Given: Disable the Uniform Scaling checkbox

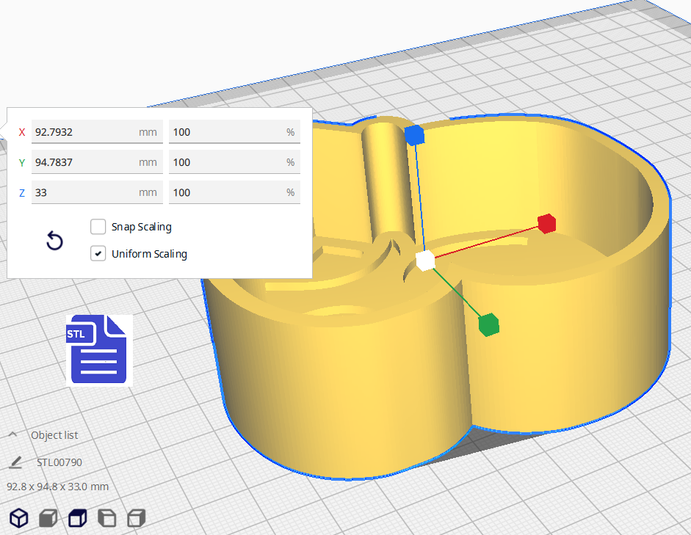Looking at the screenshot, I should point(98,254).
